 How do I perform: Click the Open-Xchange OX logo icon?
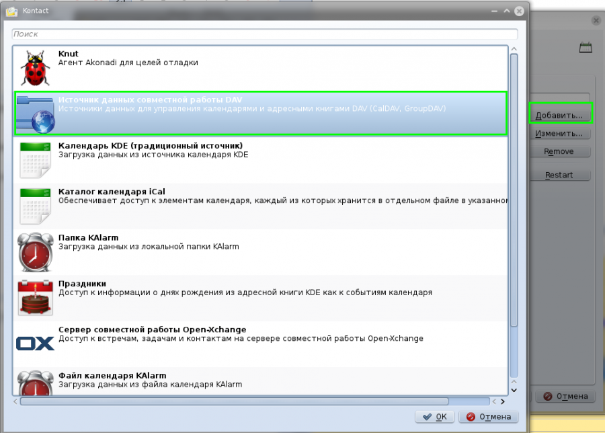tap(35, 344)
